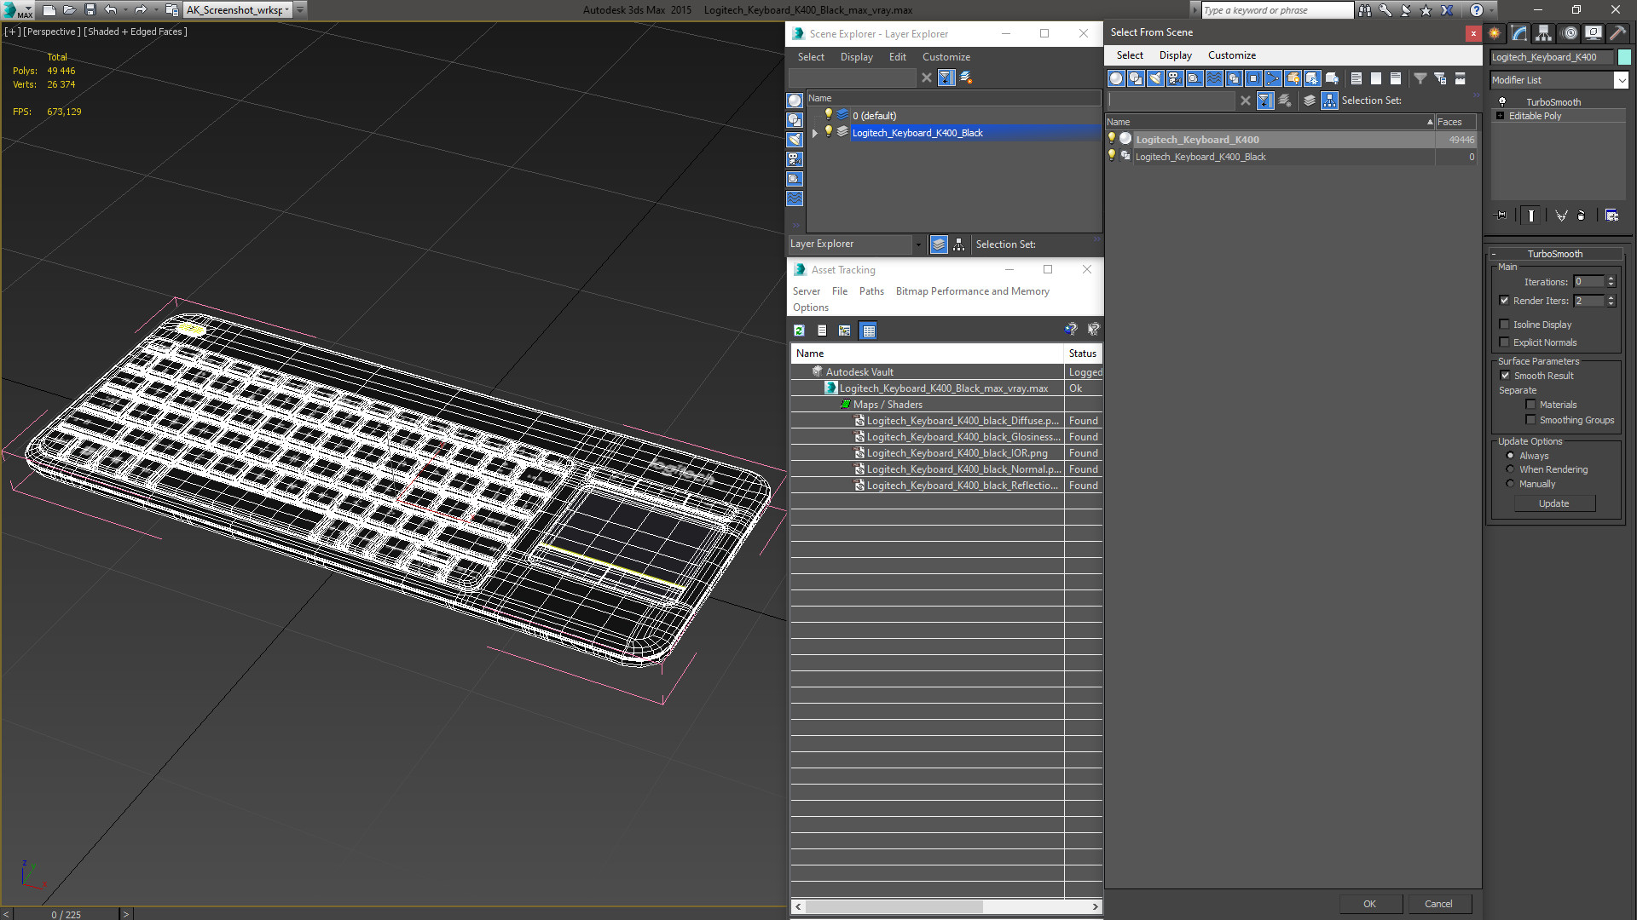The width and height of the screenshot is (1637, 920).
Task: Open the Modifier List dropdown
Action: pos(1621,80)
